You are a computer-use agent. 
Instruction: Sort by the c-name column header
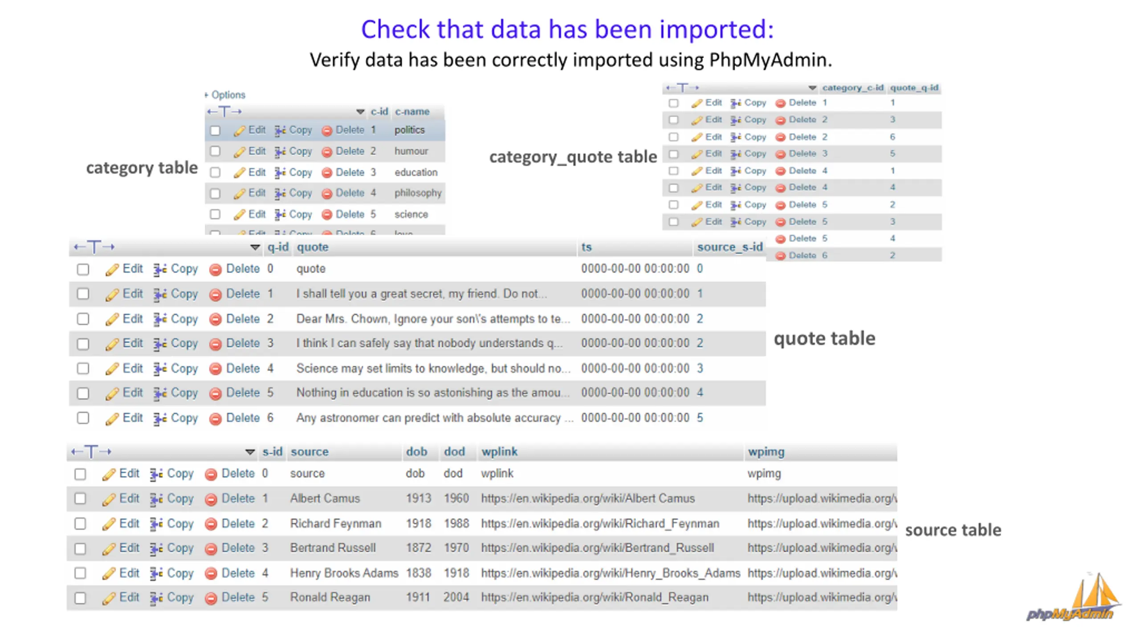click(412, 112)
